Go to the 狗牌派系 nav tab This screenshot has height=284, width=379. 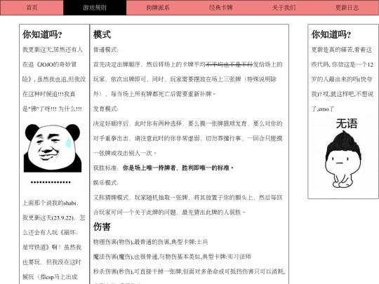158,8
